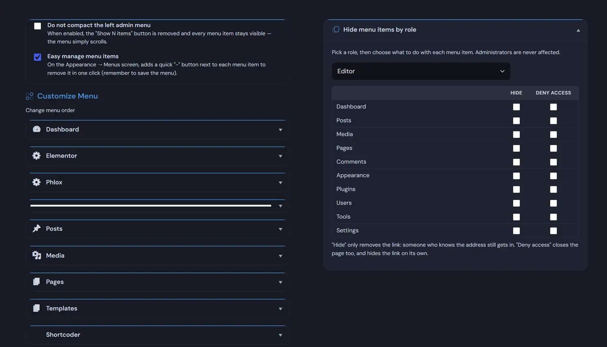This screenshot has height=347, width=607.
Task: Click the Users row label in role table
Action: tap(344, 203)
